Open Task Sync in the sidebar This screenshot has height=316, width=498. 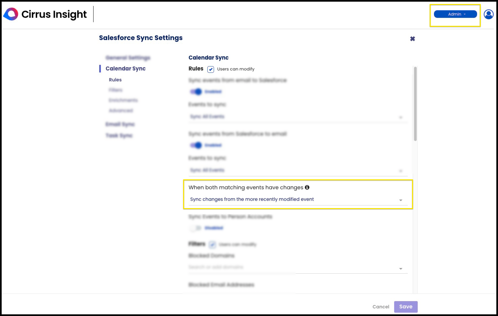point(119,136)
